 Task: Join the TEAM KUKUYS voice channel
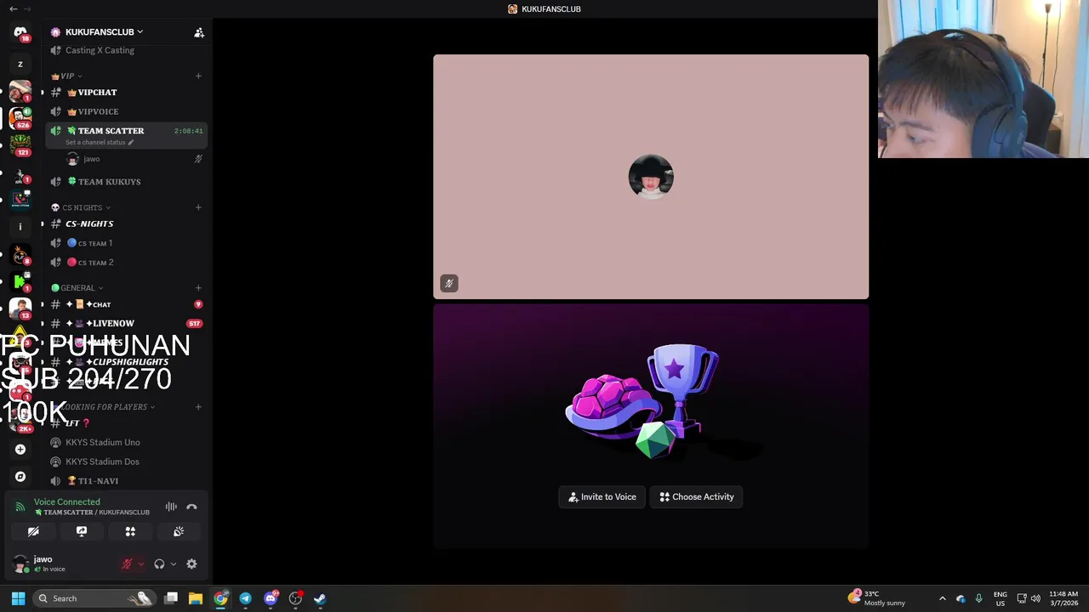[x=127, y=182]
